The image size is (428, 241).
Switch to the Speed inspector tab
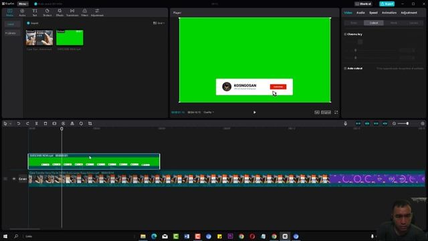coord(373,13)
